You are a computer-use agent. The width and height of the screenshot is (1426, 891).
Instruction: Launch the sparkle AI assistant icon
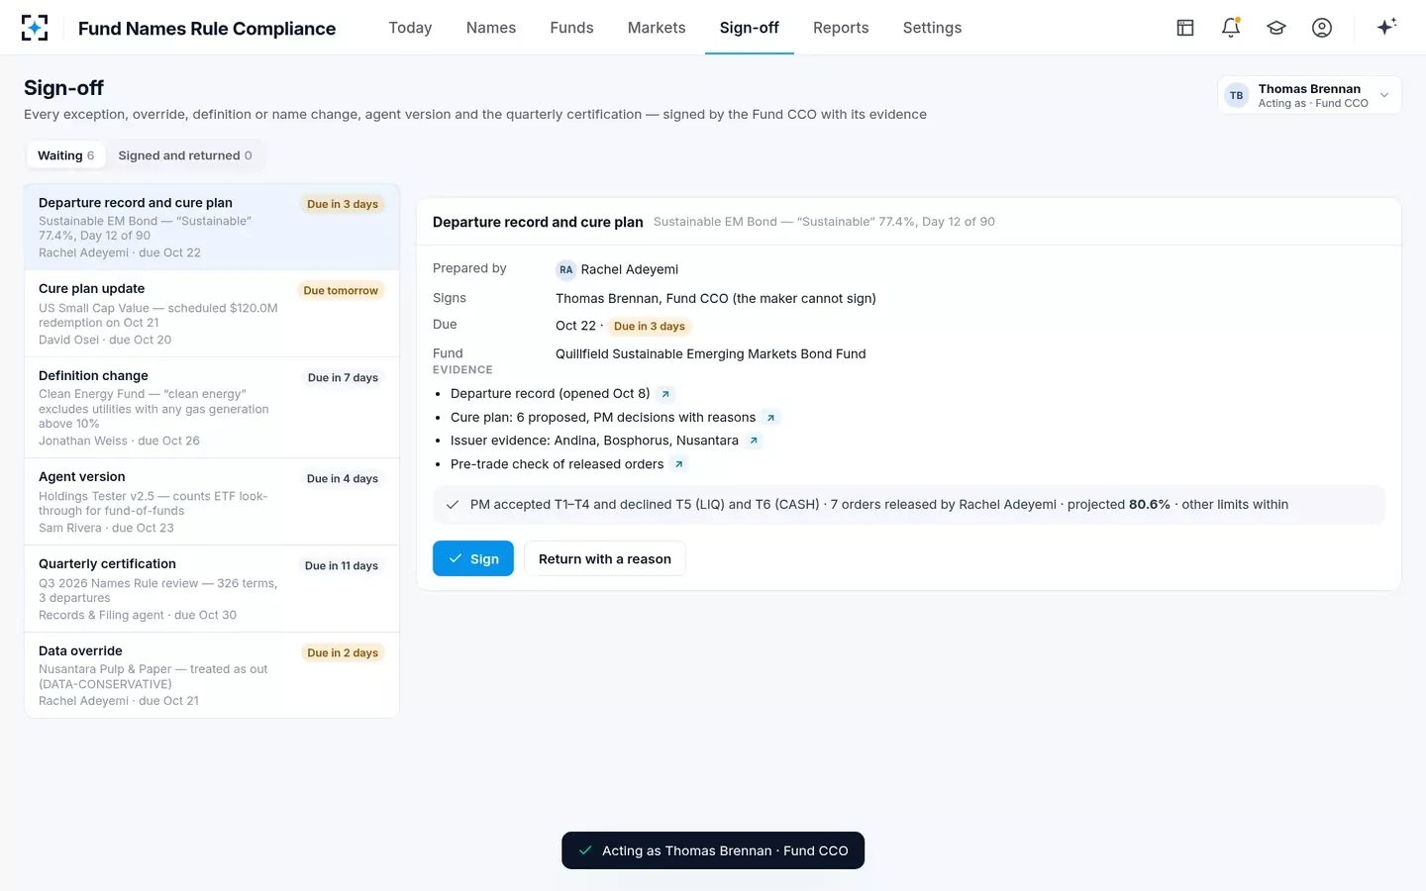pyautogui.click(x=1386, y=27)
